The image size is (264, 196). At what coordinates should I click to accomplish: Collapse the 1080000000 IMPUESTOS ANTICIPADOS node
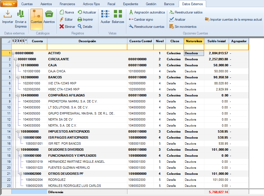pyautogui.click(x=18, y=132)
